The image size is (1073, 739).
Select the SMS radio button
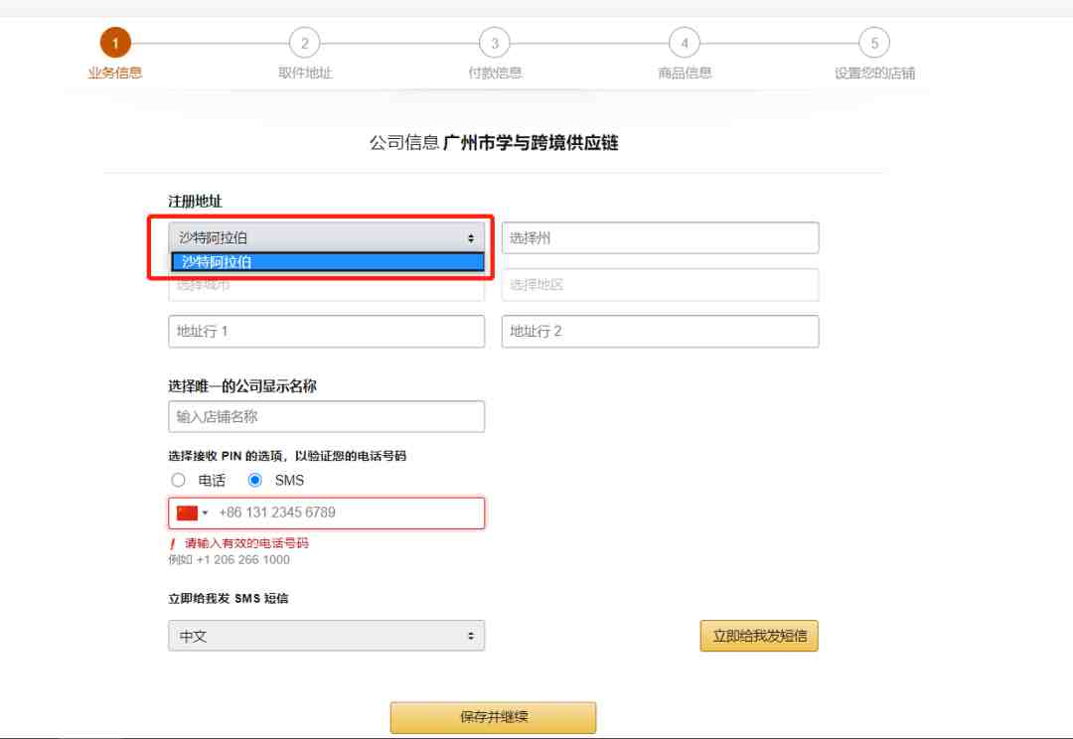[254, 480]
